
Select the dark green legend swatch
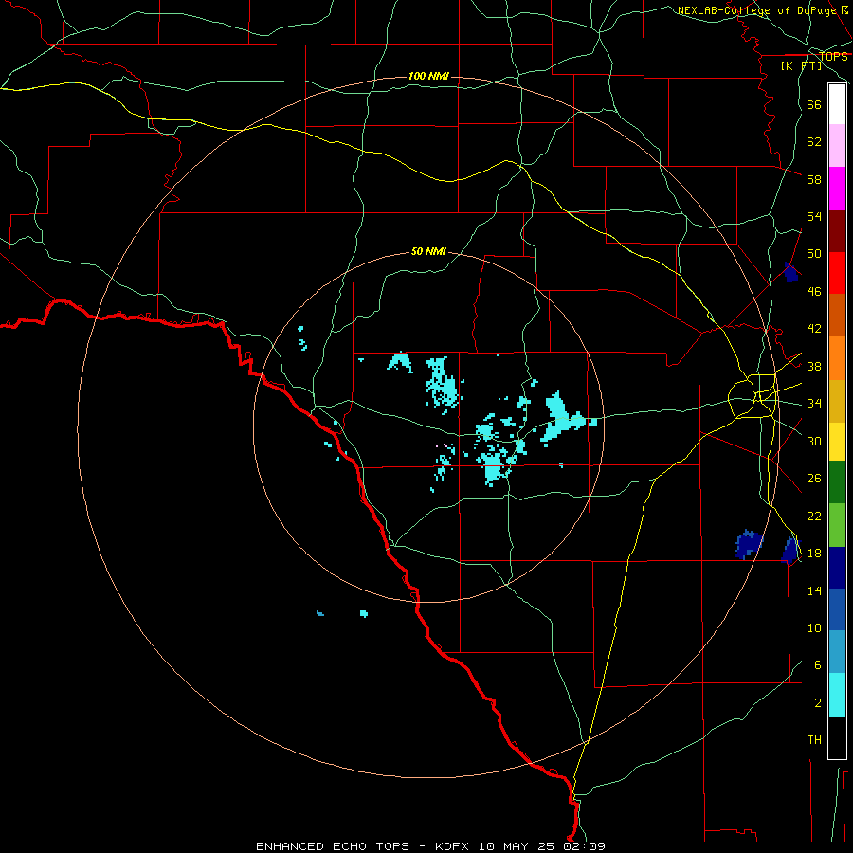[837, 482]
